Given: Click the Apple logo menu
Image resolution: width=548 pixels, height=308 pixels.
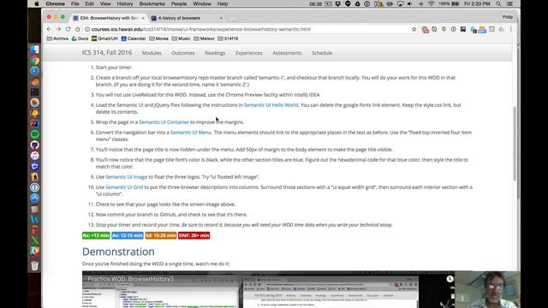Looking at the screenshot, I should point(37,3).
